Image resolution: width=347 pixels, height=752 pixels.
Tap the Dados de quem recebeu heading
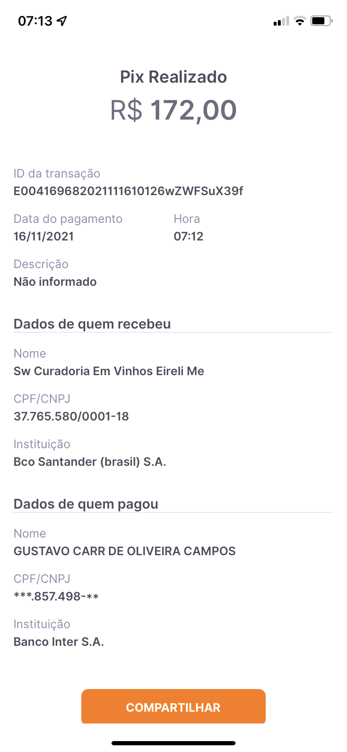[x=92, y=324]
